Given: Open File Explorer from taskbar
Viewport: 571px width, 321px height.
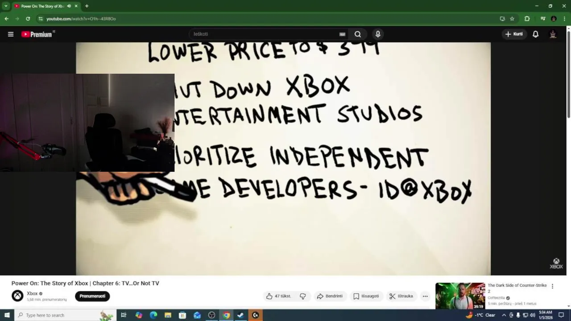Looking at the screenshot, I should (168, 315).
